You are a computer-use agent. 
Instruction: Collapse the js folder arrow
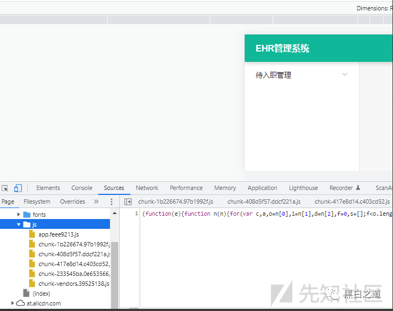[19, 224]
